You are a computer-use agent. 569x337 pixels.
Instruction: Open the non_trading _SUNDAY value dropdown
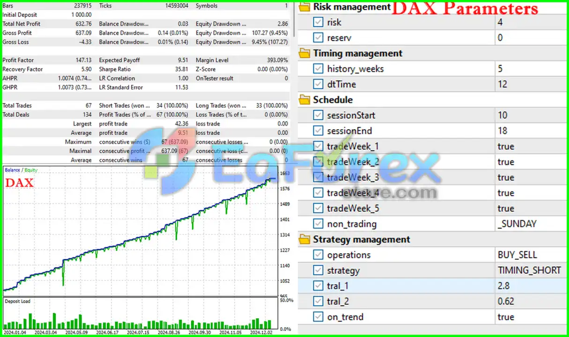click(x=530, y=224)
